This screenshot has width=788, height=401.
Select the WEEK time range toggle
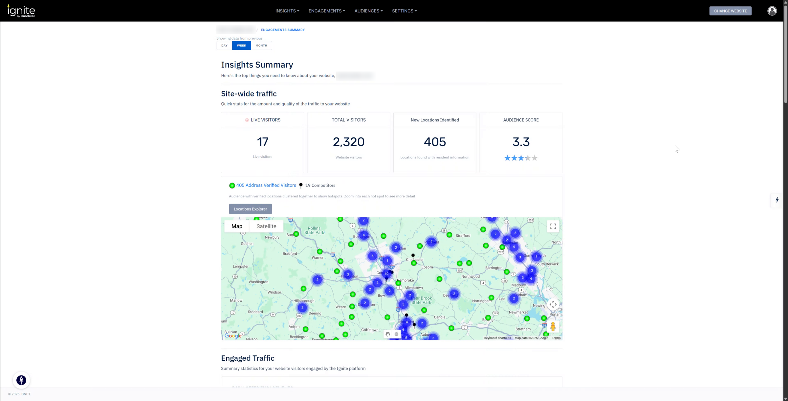(x=241, y=46)
